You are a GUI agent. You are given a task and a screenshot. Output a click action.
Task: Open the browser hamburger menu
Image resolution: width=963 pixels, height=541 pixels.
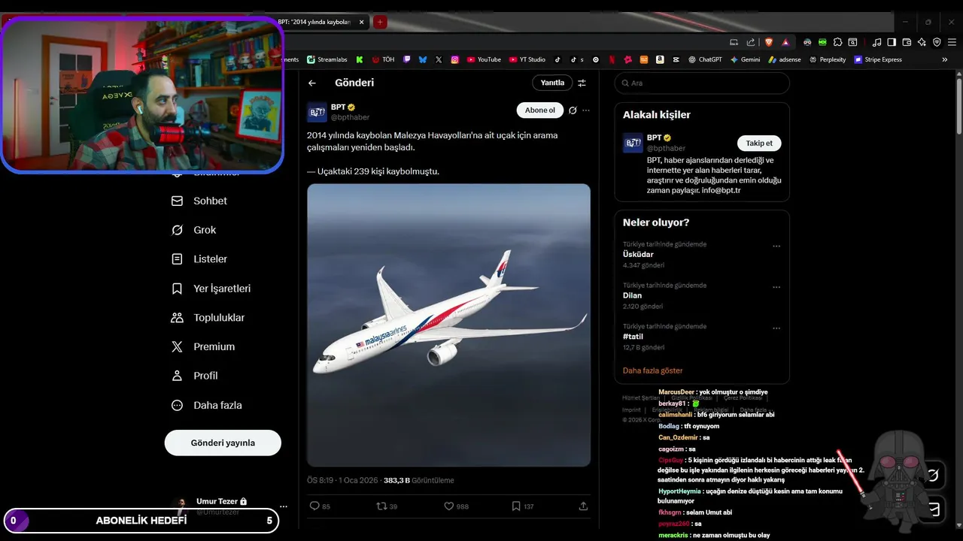951,42
